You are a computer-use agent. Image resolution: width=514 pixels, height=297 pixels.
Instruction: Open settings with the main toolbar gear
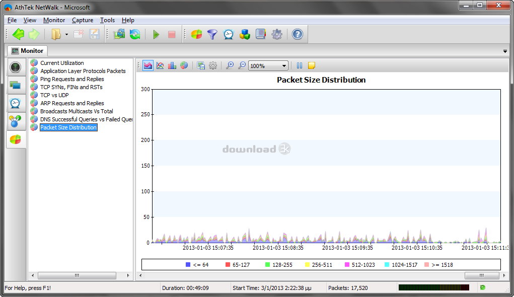pos(277,34)
